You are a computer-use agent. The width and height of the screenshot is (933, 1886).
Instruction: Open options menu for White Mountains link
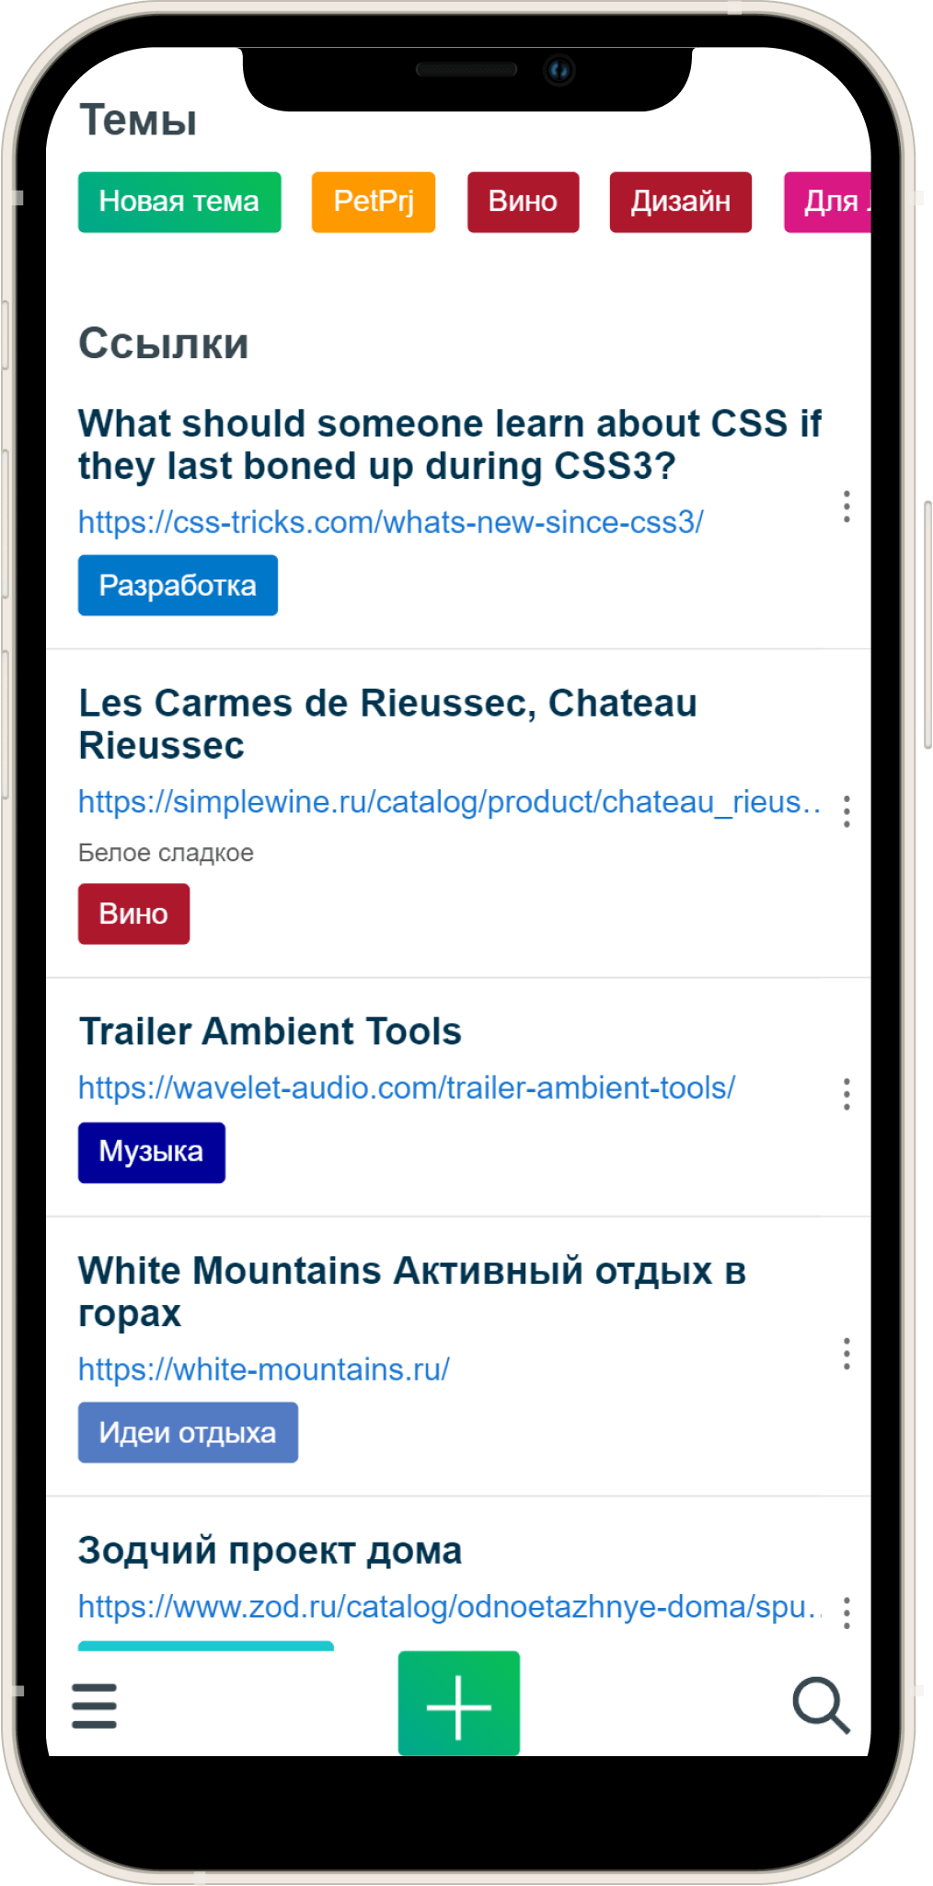[x=847, y=1354]
